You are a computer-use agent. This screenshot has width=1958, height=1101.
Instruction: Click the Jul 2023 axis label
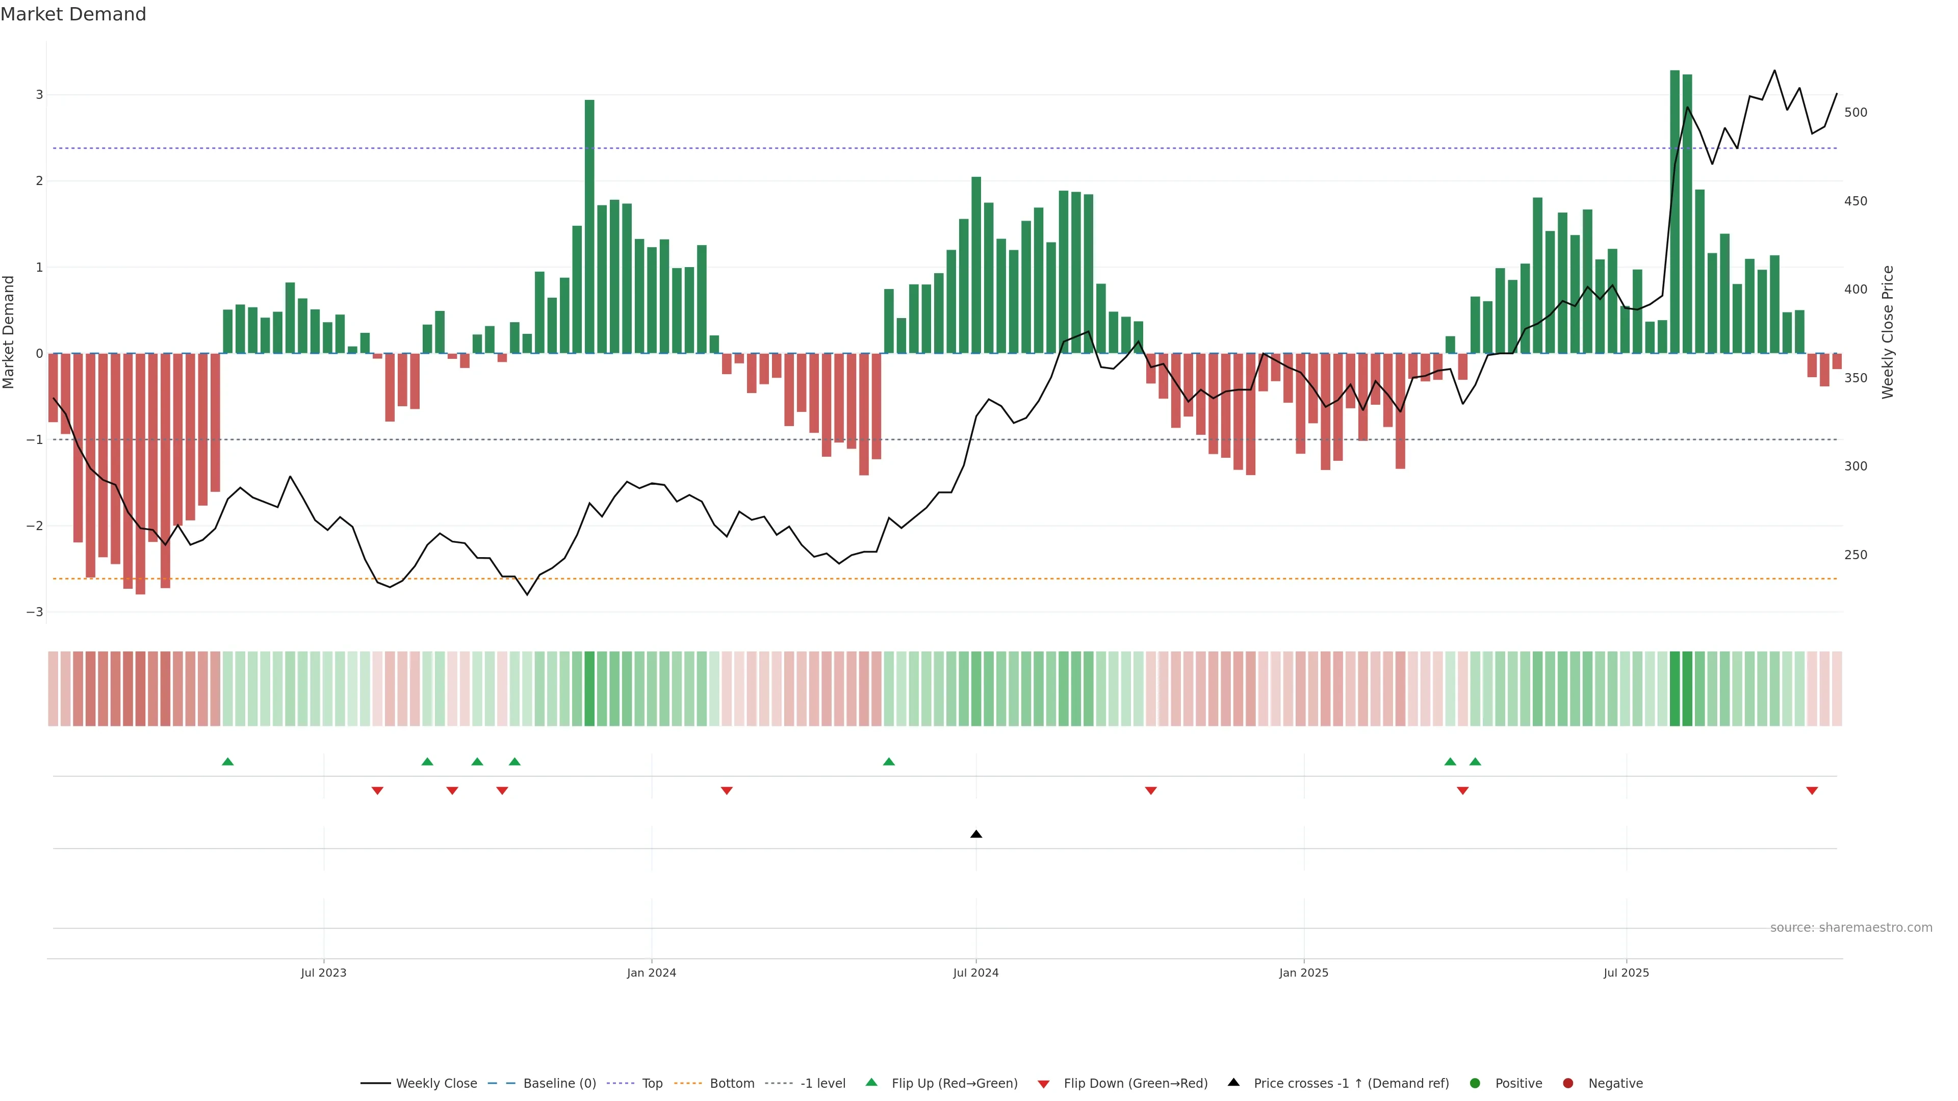point(323,973)
